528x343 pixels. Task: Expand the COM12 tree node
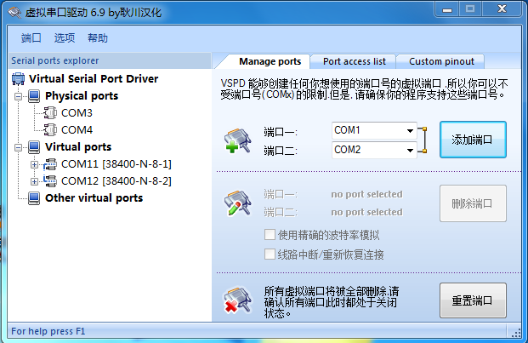tap(34, 181)
